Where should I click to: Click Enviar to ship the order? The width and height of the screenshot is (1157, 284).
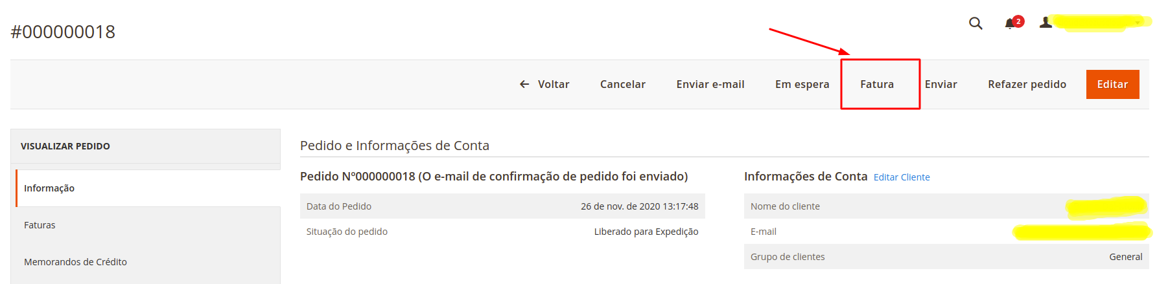[941, 84]
